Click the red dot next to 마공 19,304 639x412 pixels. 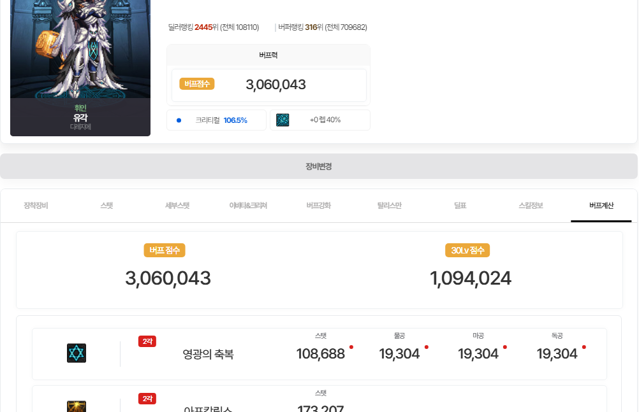coord(505,347)
